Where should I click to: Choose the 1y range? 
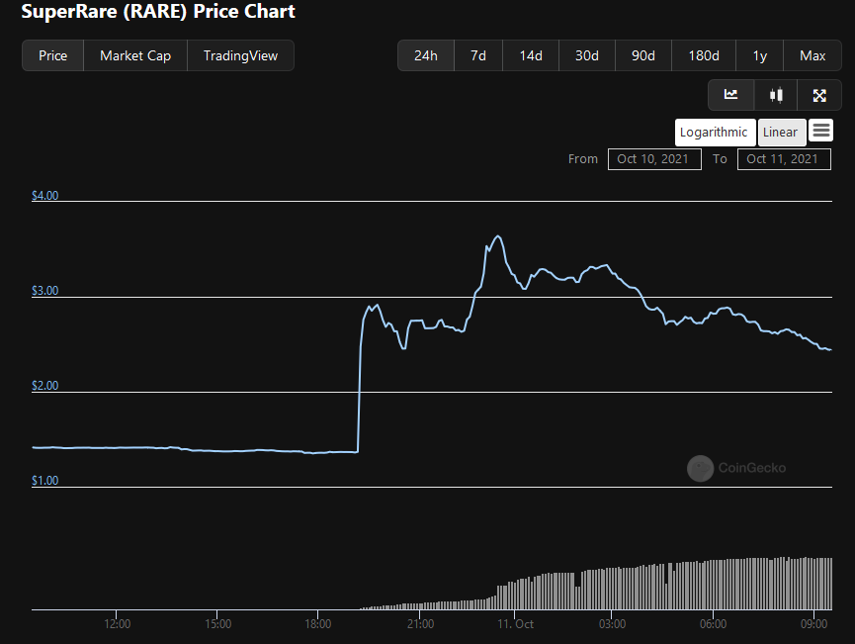(x=759, y=55)
